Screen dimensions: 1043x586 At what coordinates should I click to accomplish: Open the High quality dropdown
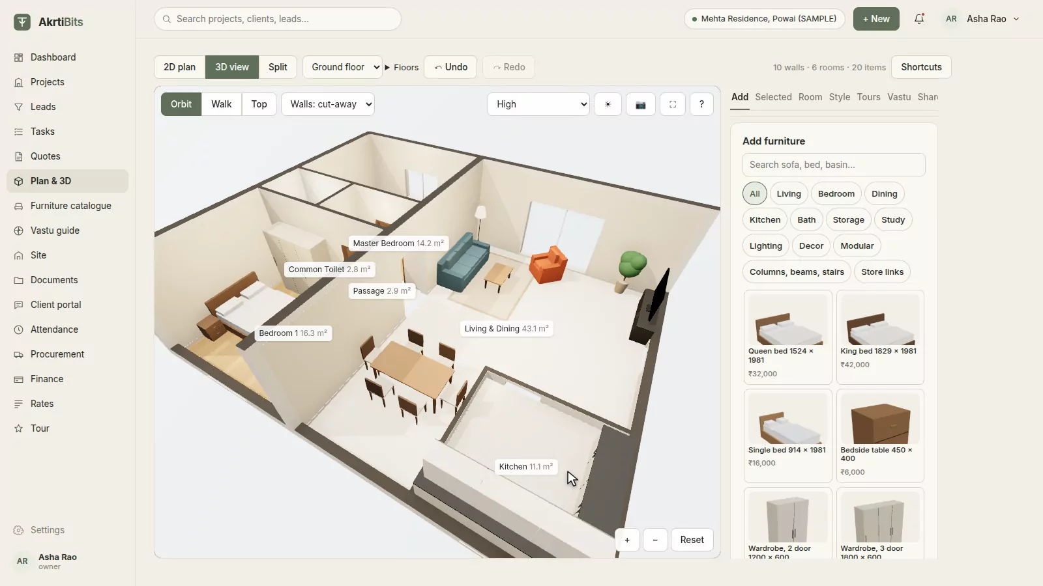[538, 104]
